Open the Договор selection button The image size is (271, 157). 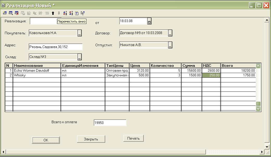(170, 33)
